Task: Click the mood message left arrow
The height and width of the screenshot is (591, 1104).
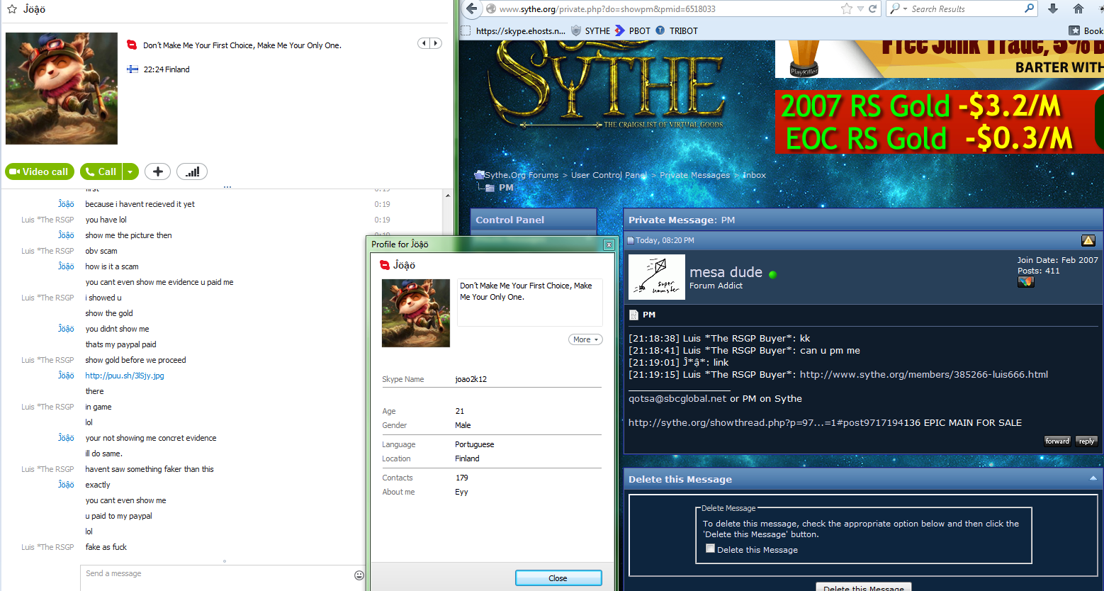Action: [424, 43]
